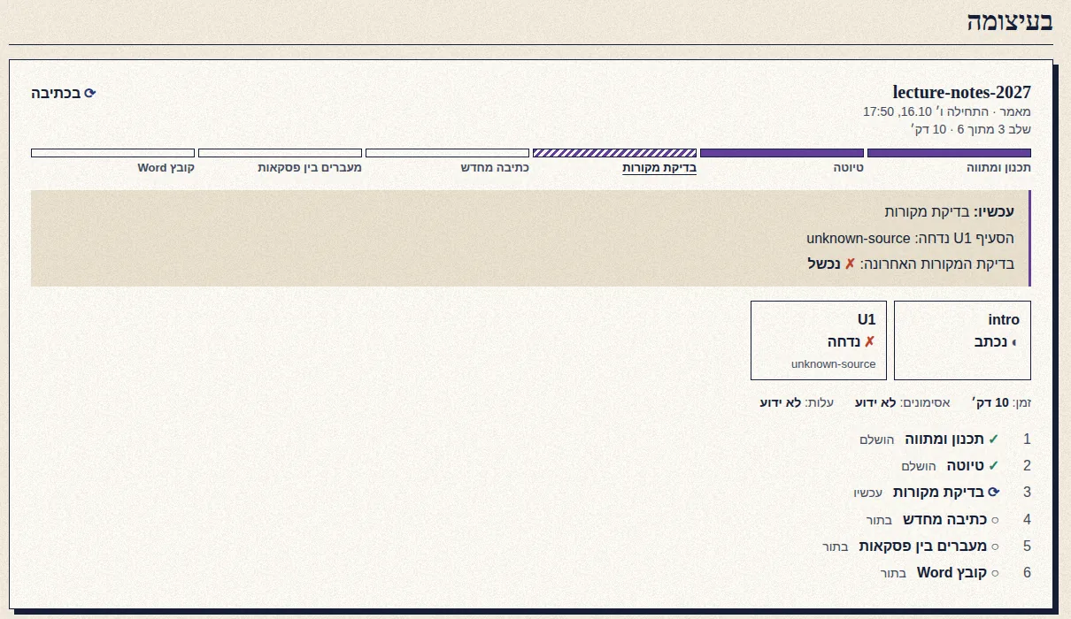Click the קובץ Word stage label under progress bar
Screen dimensions: 1071x619
pos(166,167)
